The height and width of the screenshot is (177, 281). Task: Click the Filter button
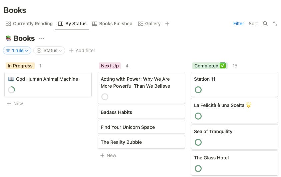(239, 24)
